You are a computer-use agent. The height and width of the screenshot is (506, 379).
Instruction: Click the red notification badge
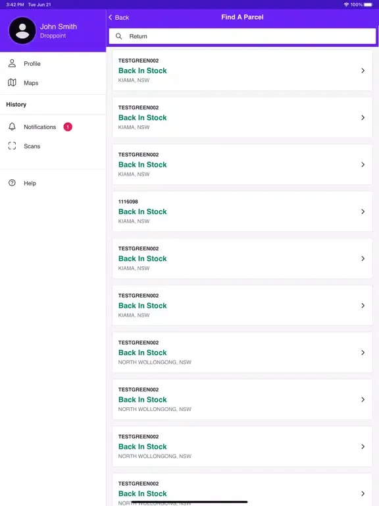(x=68, y=126)
